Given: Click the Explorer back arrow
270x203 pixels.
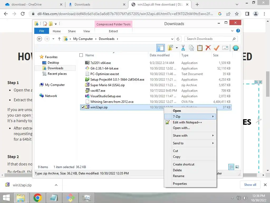Looking at the screenshot, I should click(40, 39).
